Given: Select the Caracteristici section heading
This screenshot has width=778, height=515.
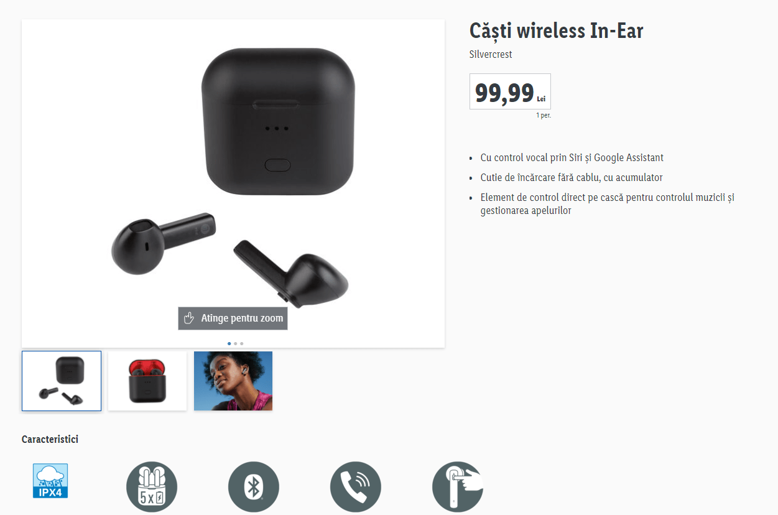Looking at the screenshot, I should pyautogui.click(x=50, y=439).
